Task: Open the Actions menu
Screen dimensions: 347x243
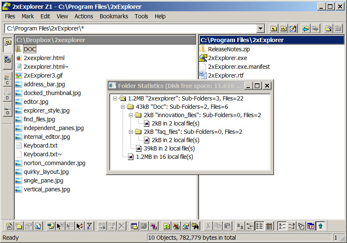Action: click(84, 16)
